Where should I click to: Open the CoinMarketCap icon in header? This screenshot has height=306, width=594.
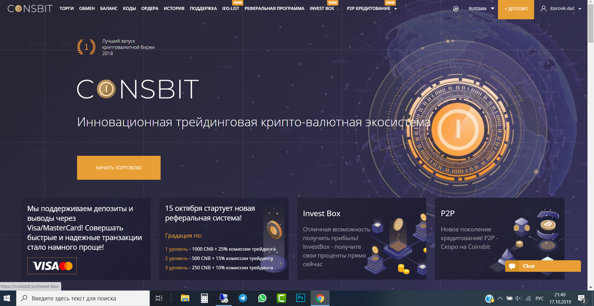(x=456, y=9)
